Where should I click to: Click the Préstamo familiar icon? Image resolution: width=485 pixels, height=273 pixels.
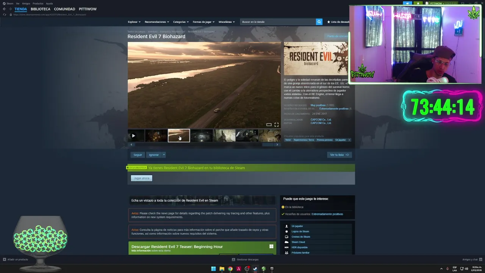coord(286,253)
